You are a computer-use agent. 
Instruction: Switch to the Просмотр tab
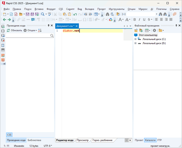point(83,140)
